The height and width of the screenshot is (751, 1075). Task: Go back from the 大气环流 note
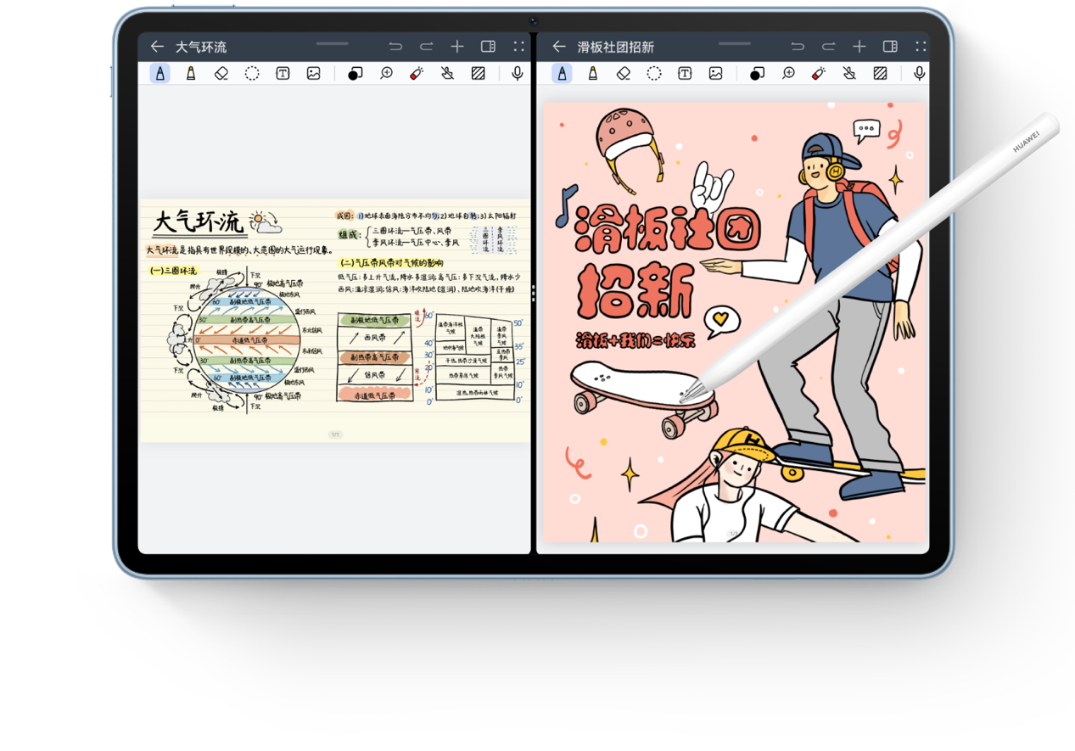157,47
